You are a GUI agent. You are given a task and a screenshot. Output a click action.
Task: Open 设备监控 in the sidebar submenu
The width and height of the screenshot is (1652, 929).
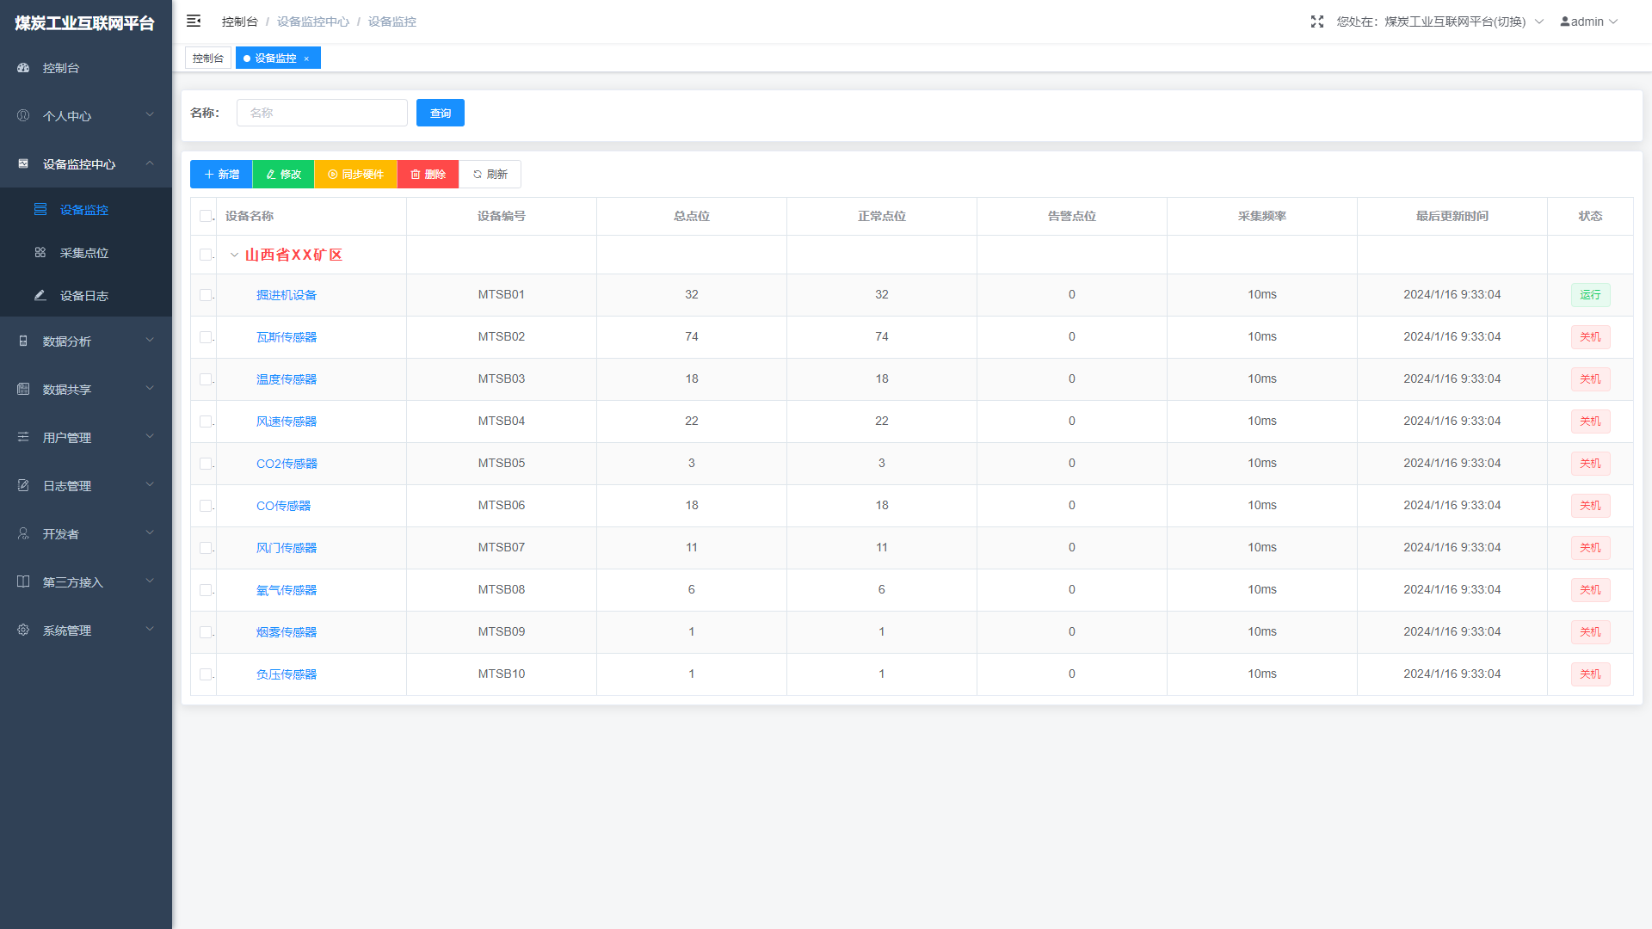(83, 210)
